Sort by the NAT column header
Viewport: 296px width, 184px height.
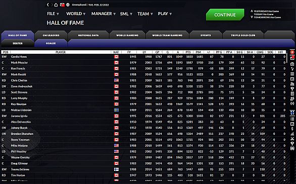point(116,52)
